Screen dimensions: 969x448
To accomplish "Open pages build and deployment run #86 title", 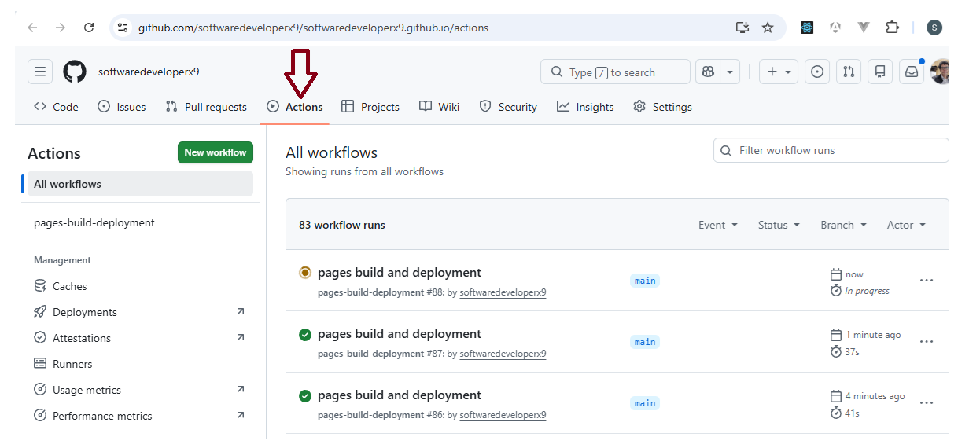I will [x=400, y=395].
